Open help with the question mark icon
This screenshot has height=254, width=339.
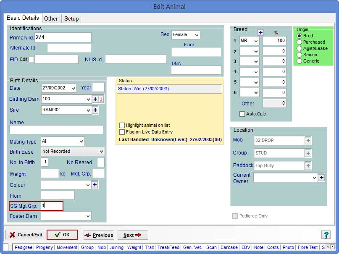326,235
